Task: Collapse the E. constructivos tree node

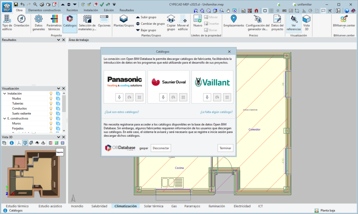Action: 5,119
